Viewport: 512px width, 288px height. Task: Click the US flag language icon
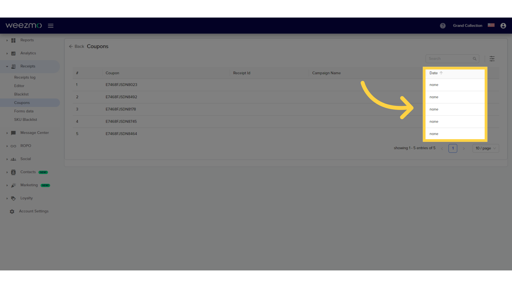tap(491, 25)
